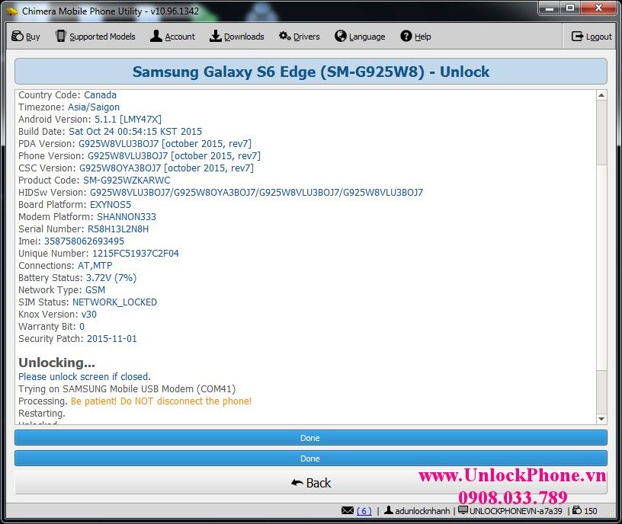The width and height of the screenshot is (622, 524).
Task: Open the Account menu item
Action: 172,37
